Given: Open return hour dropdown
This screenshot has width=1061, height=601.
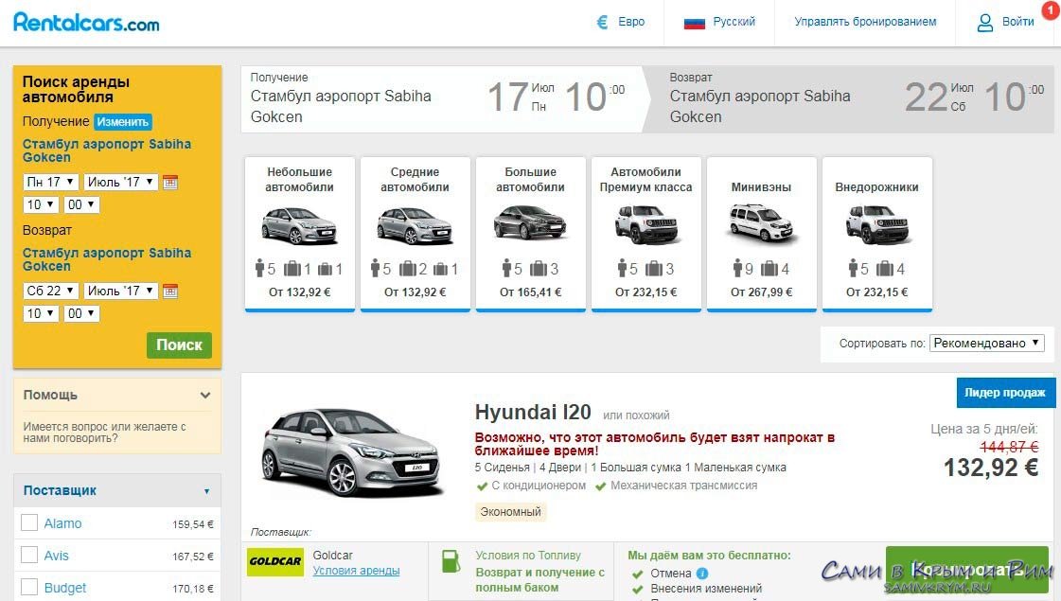Looking at the screenshot, I should (41, 313).
